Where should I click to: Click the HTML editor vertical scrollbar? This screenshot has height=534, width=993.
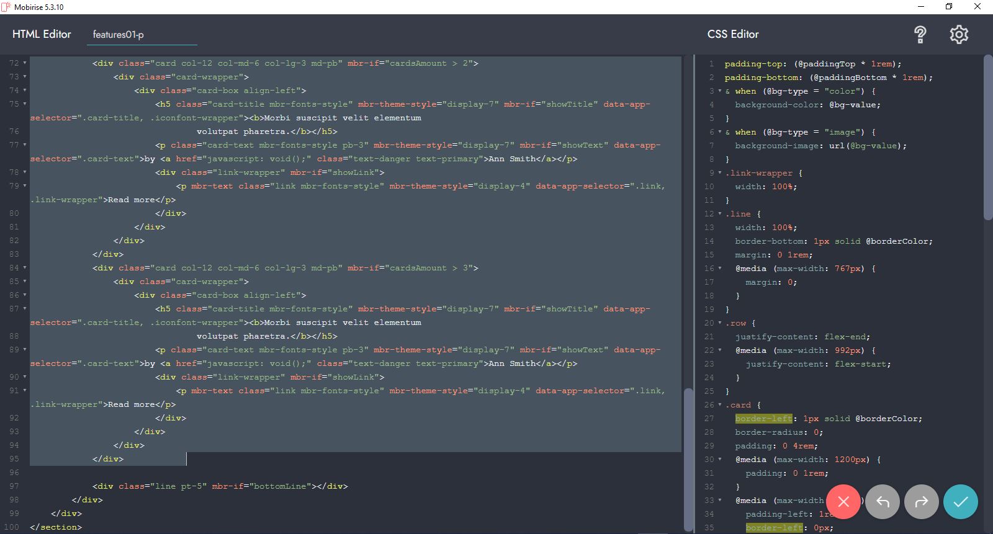688,459
